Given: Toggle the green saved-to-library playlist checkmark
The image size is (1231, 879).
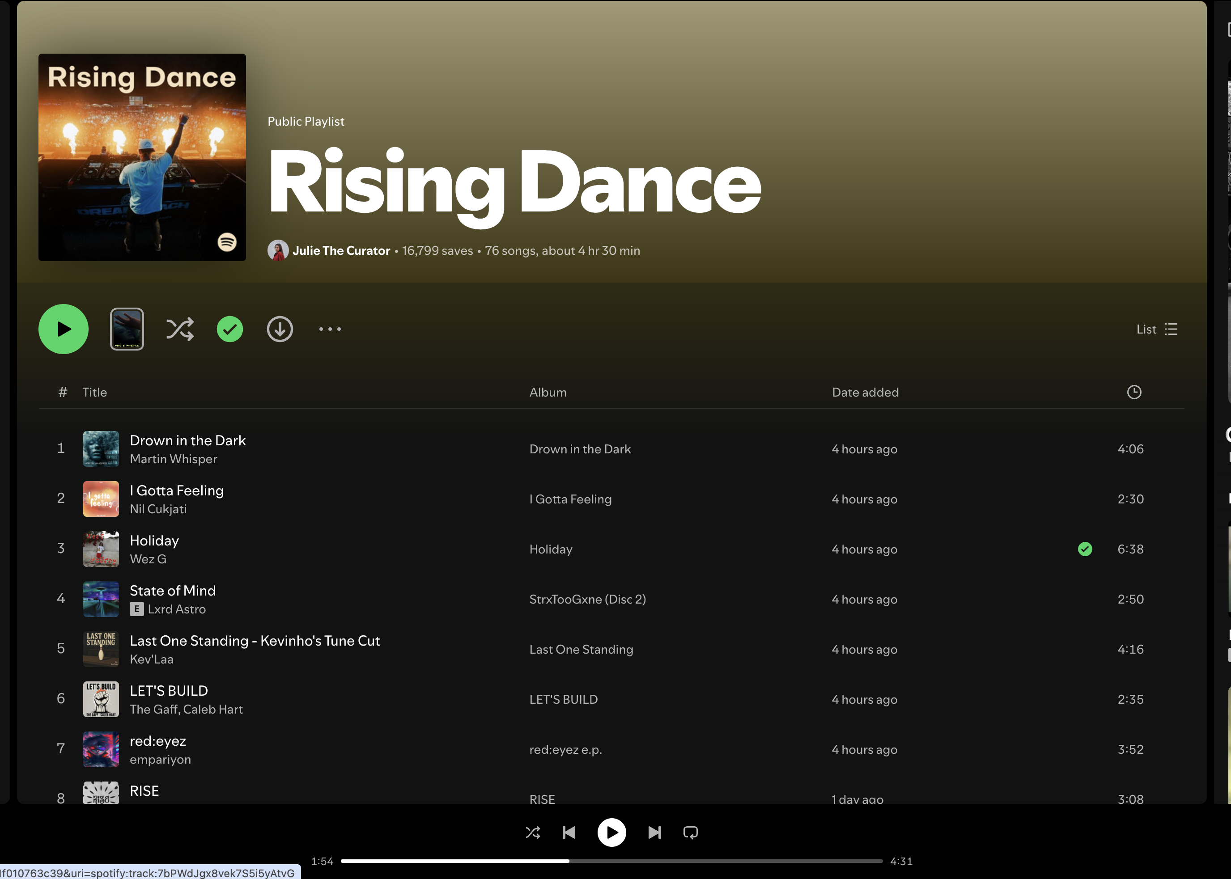Looking at the screenshot, I should [229, 329].
